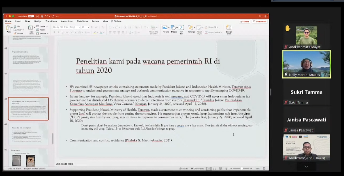Open the Draw tab
The height and width of the screenshot is (176, 344).
pyautogui.click(x=28, y=21)
